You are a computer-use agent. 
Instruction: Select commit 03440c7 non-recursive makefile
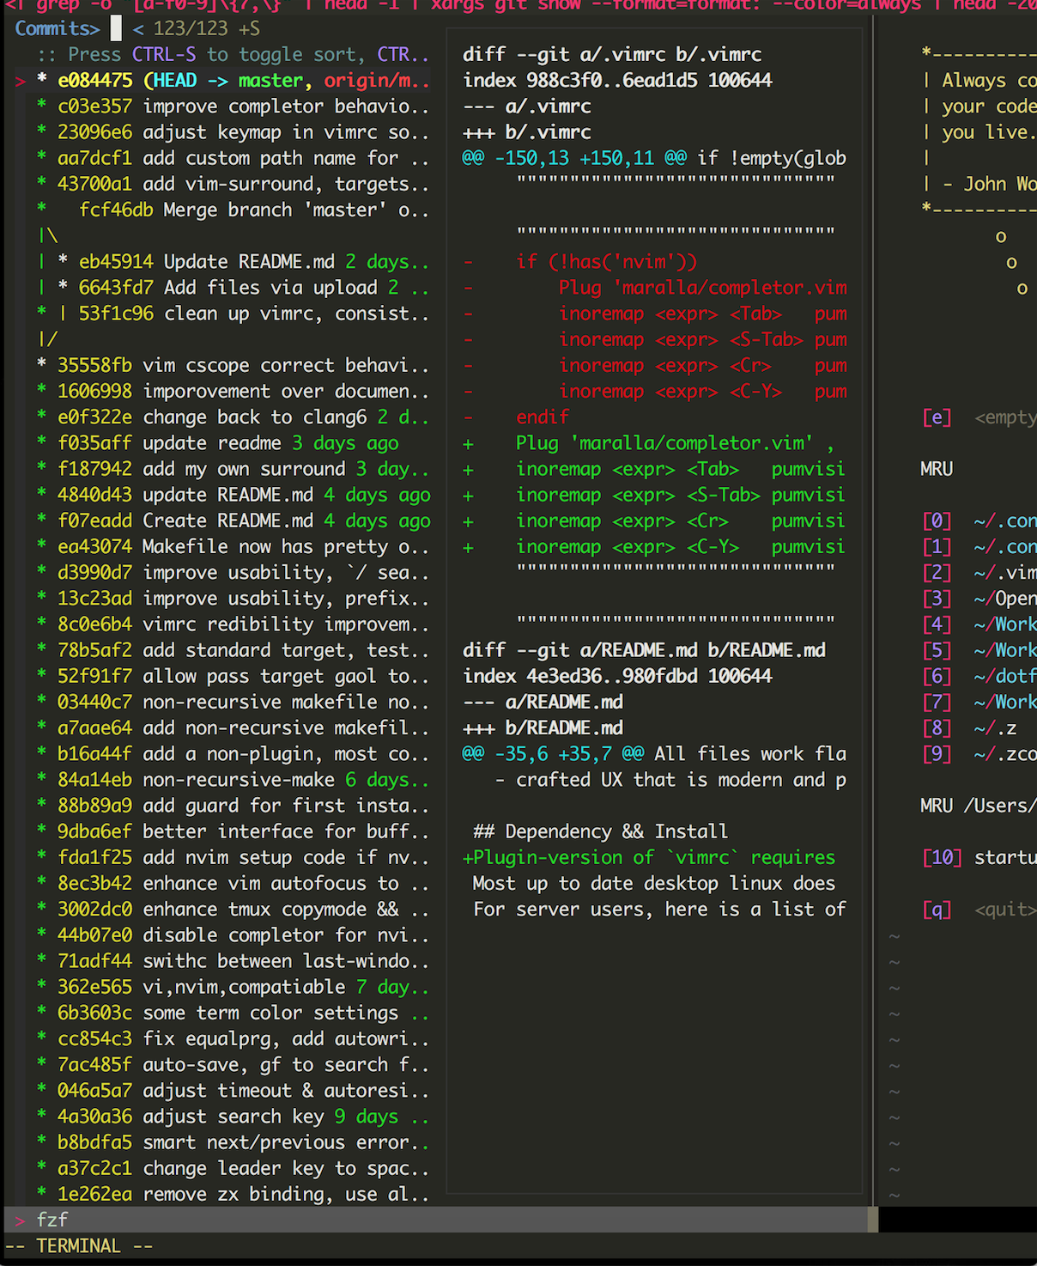pyautogui.click(x=232, y=702)
